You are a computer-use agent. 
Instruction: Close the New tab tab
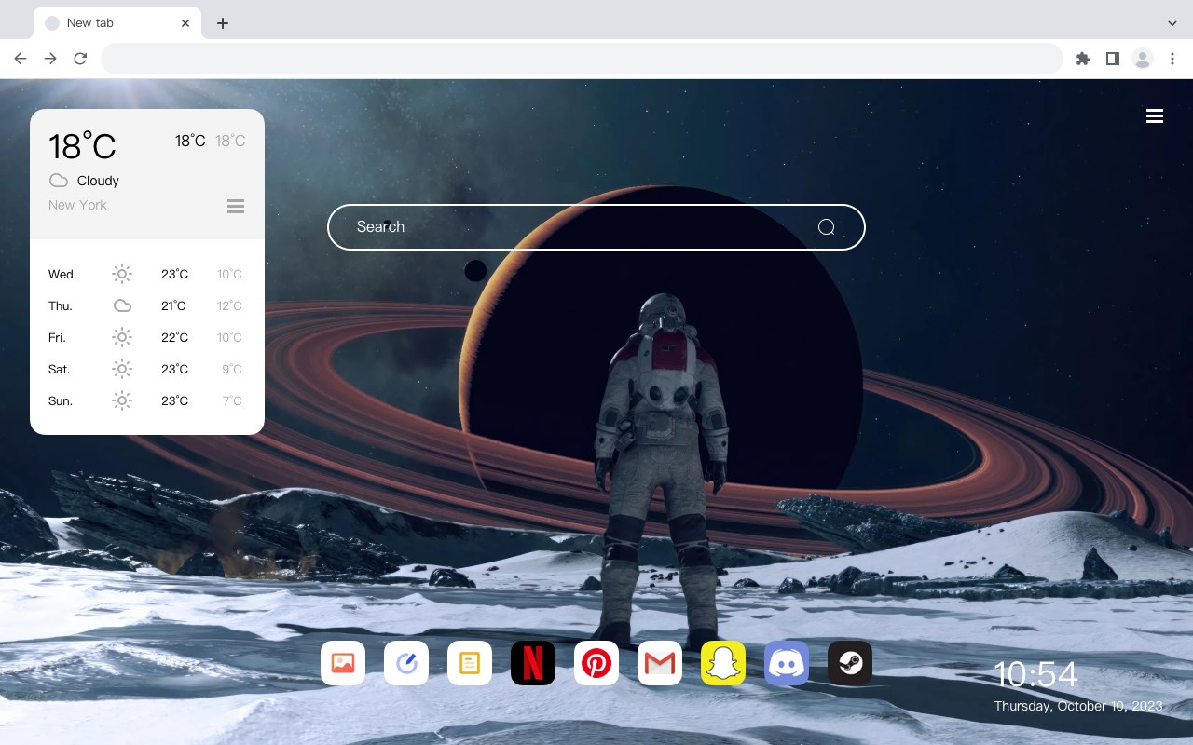(185, 23)
